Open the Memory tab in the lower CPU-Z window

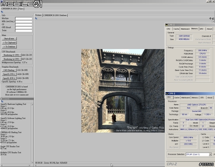tap(195, 98)
